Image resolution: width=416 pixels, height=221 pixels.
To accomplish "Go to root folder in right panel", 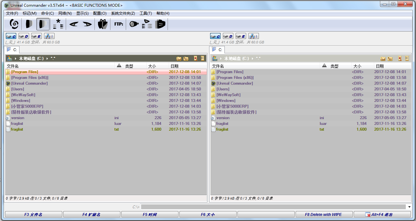I will point(383,58).
